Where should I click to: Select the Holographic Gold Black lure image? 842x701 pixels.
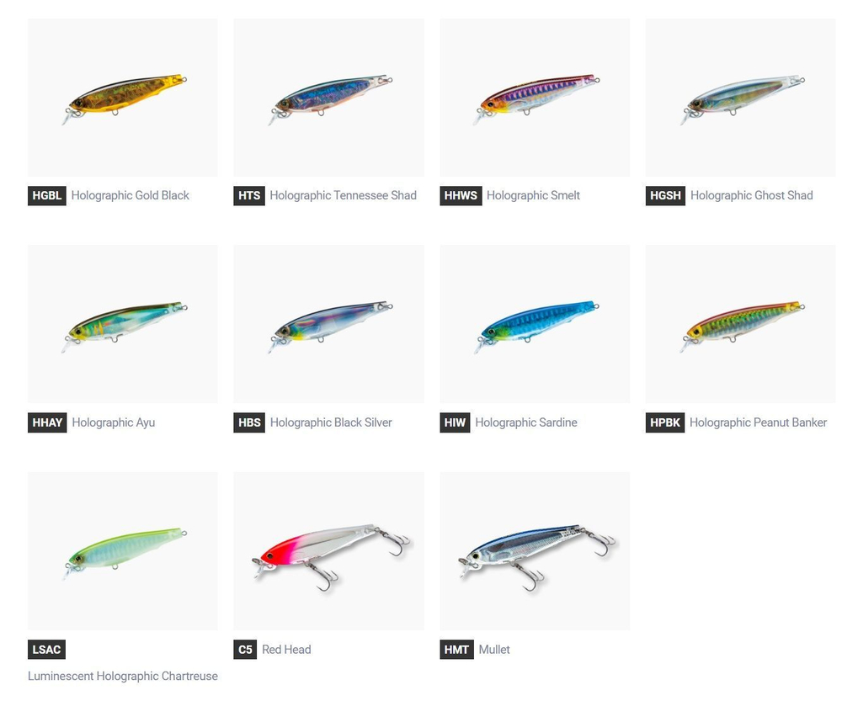(x=123, y=98)
